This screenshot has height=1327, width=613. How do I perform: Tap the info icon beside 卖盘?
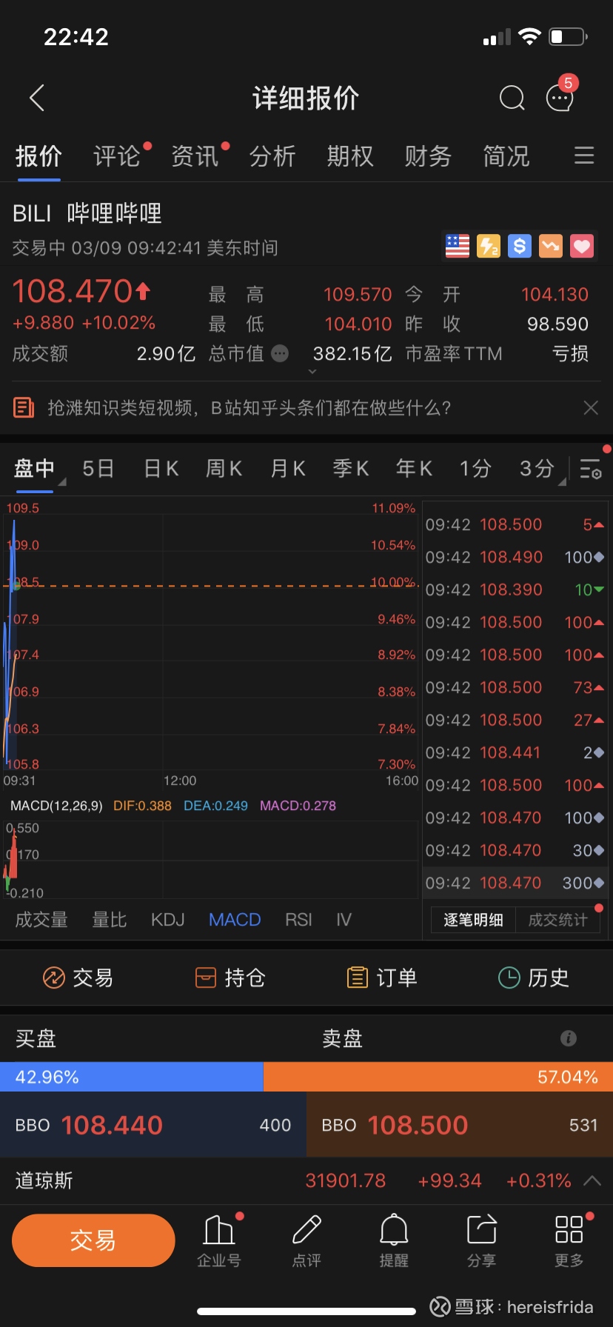[569, 1038]
